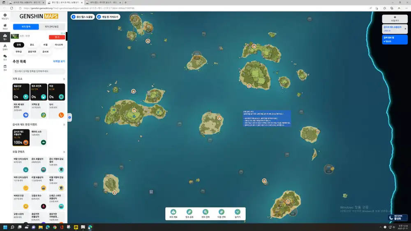Open 위치 검색 in bottom toolbar

205,212
